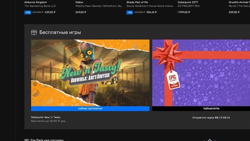Click the Бесплатно до 20:00 19 дек. text
The width and height of the screenshot is (250, 141).
[48, 121]
